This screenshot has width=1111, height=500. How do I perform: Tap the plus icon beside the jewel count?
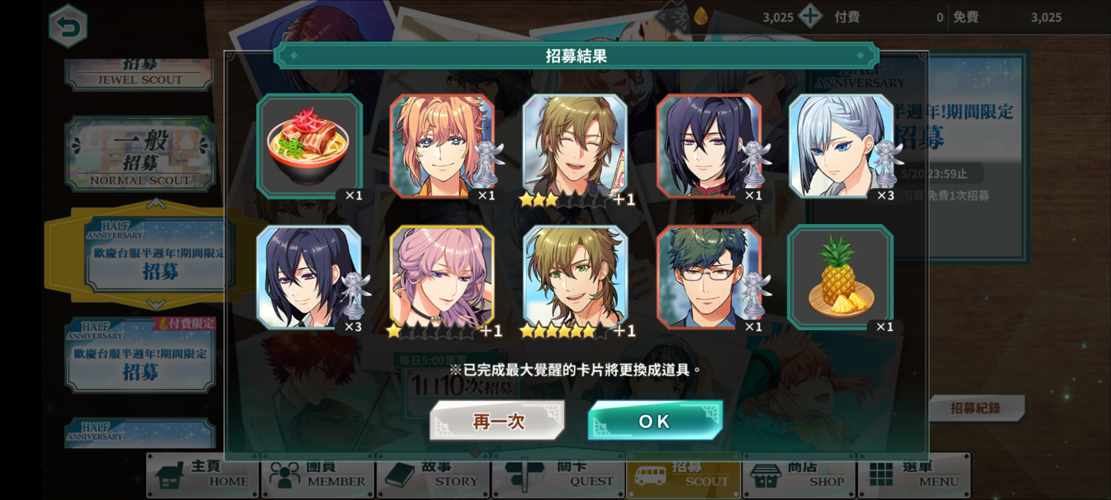pos(810,17)
